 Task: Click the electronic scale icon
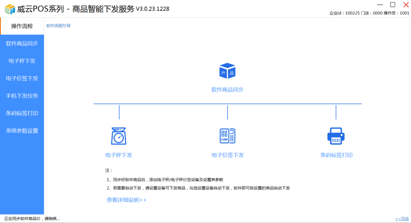point(119,136)
